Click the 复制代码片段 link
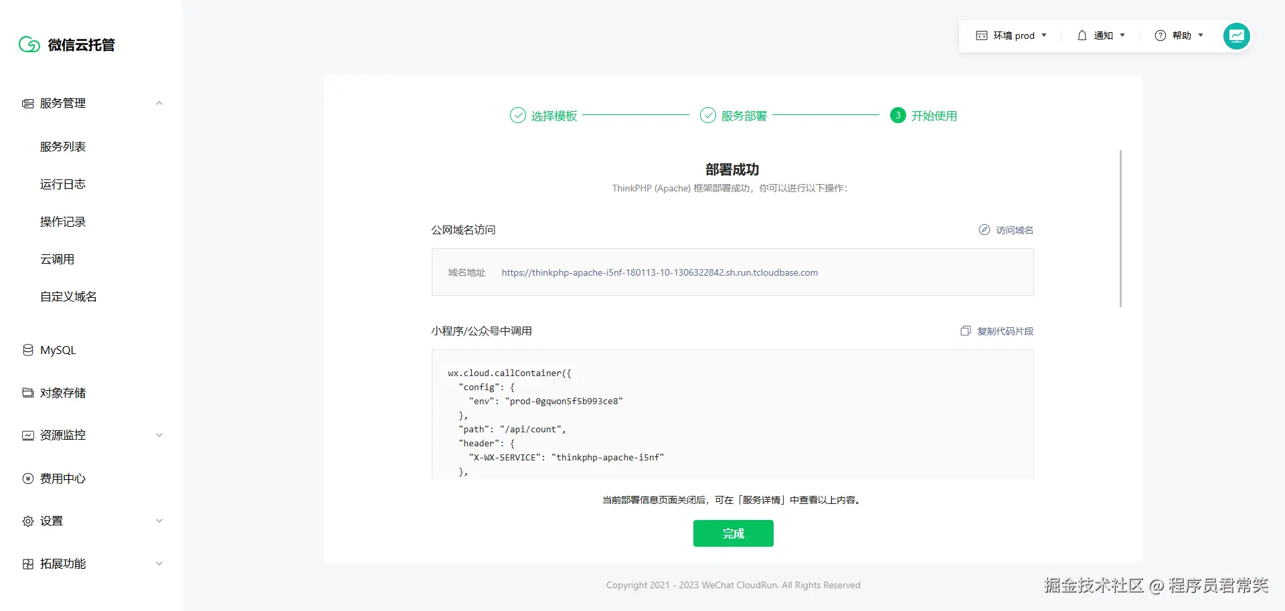 click(1005, 331)
